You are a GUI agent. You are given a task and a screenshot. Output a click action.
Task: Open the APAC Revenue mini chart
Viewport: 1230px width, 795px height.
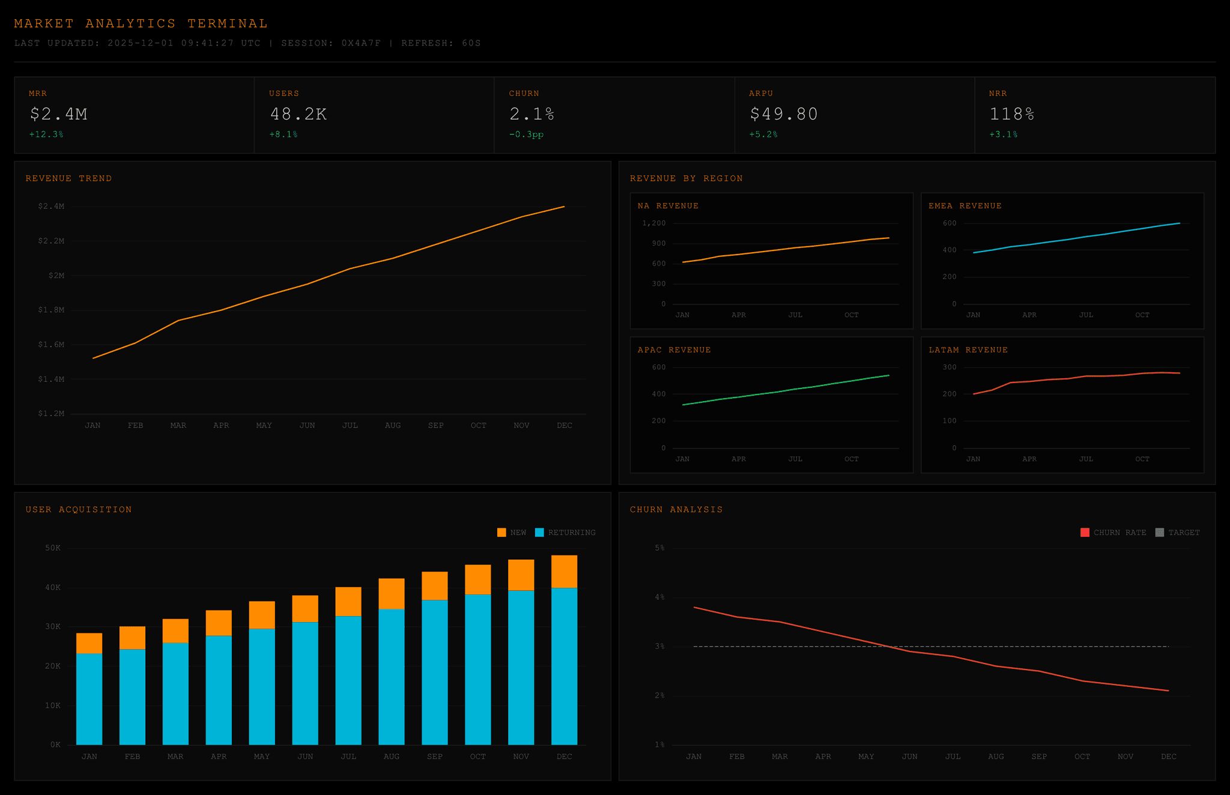(x=771, y=405)
